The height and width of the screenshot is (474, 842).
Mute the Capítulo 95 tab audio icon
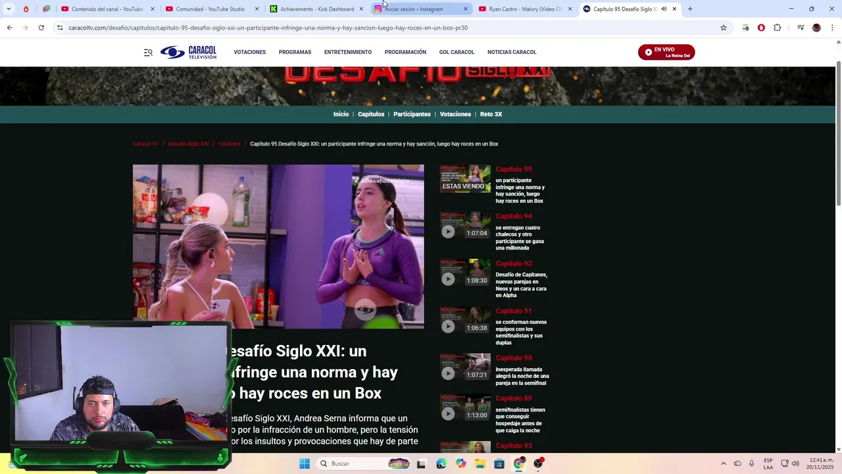pos(664,9)
